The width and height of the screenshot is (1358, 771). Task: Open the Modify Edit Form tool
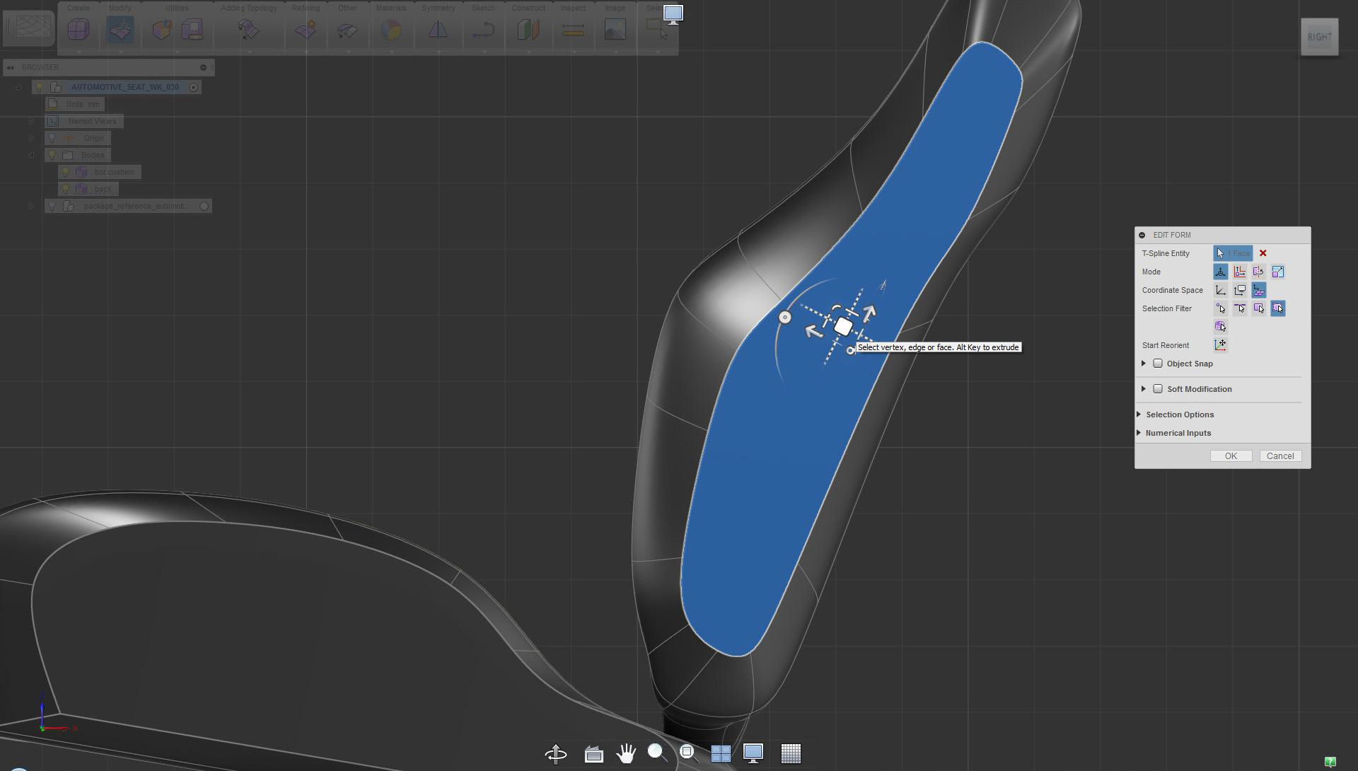120,30
